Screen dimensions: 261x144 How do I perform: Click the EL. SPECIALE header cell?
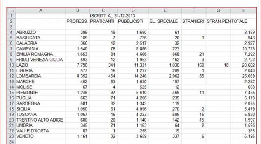[x=165, y=21]
